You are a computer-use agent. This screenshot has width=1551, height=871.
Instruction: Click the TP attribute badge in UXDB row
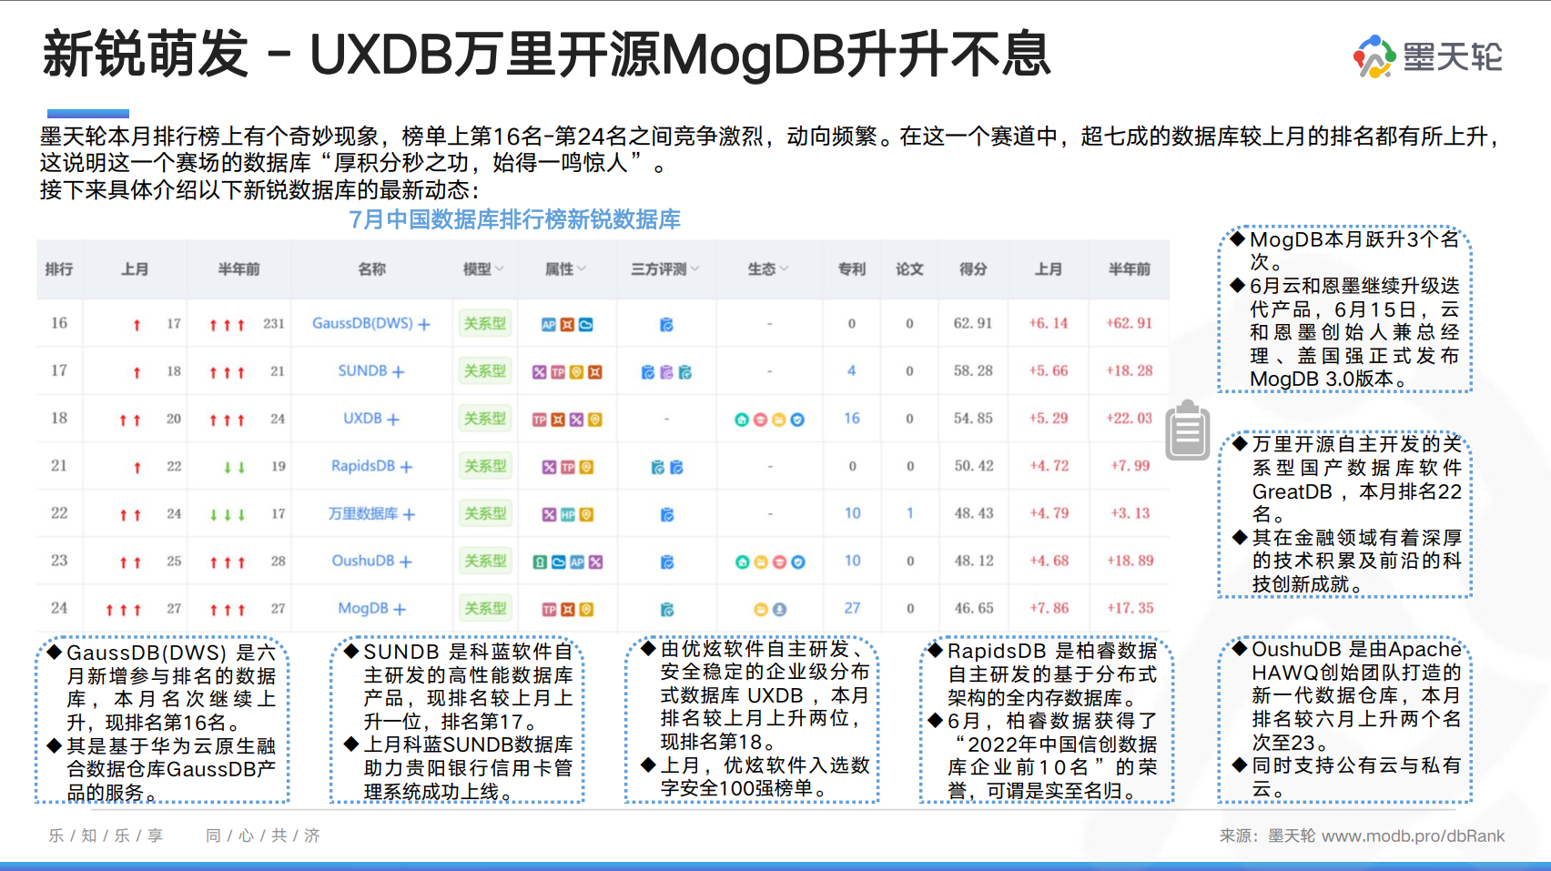(x=540, y=420)
